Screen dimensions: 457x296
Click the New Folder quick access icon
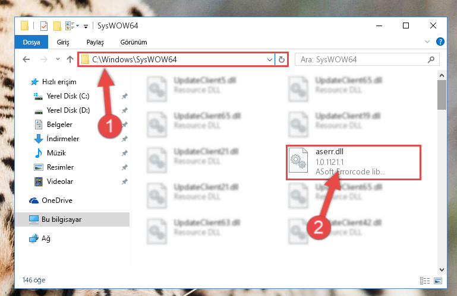pyautogui.click(x=57, y=26)
